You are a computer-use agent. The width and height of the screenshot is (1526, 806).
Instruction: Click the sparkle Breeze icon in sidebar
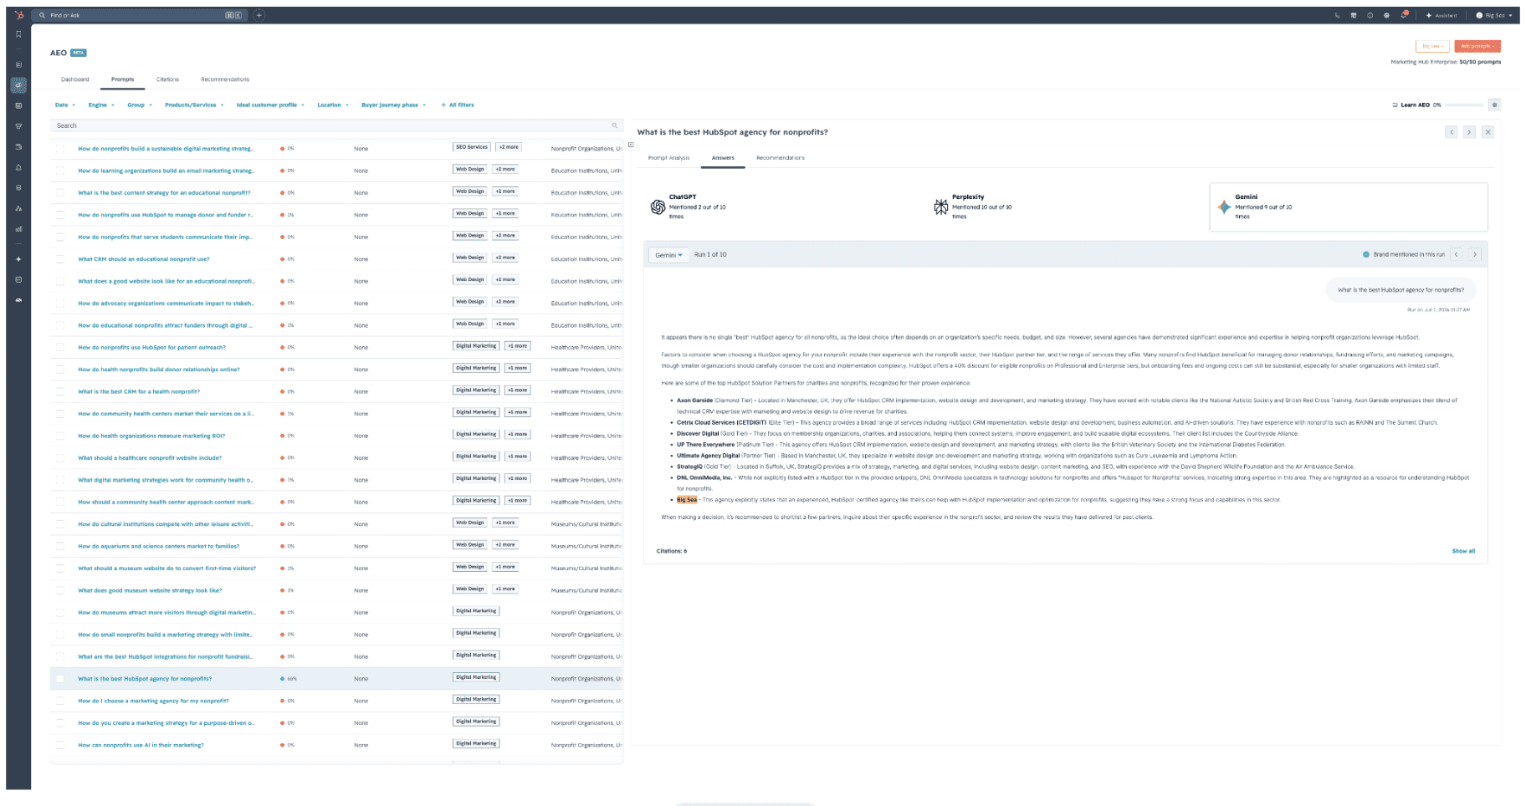[x=18, y=259]
